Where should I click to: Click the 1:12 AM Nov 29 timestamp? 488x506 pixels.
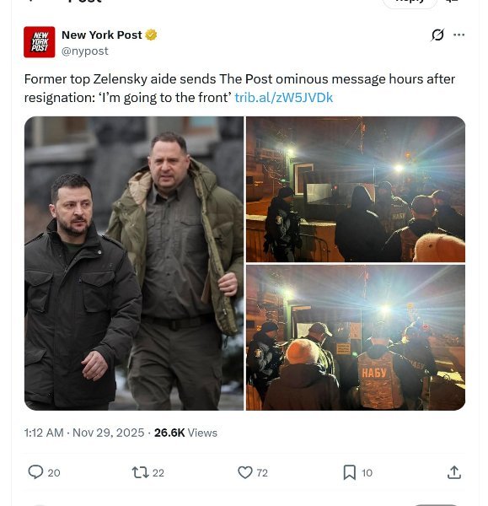click(x=84, y=433)
